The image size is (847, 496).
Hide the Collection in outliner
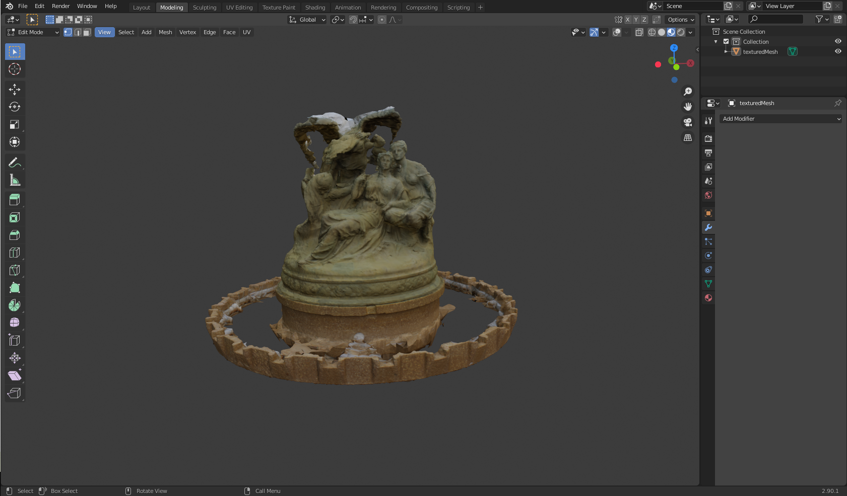(838, 41)
